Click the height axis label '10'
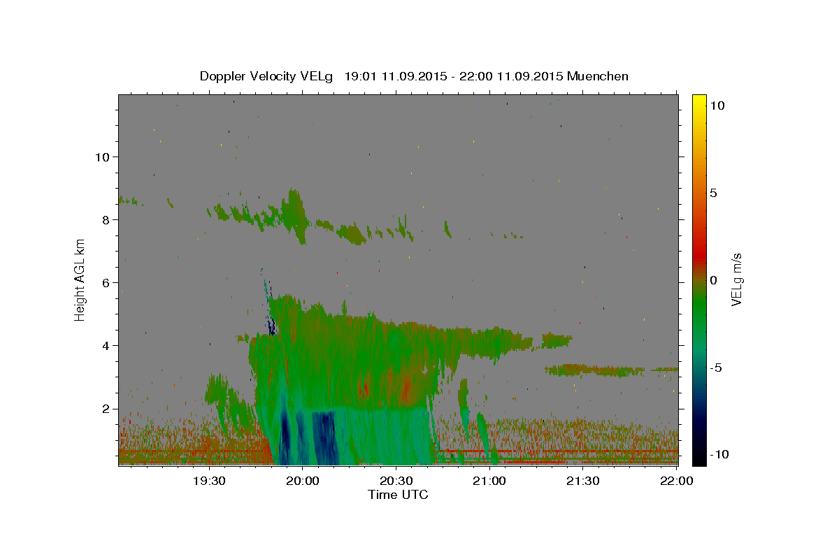 coord(103,157)
